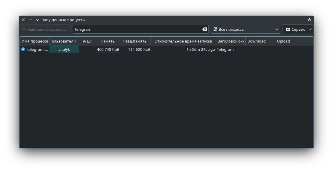The height and width of the screenshot is (171, 333).
Task: Click the vitalyk user cell
Action: click(x=64, y=49)
